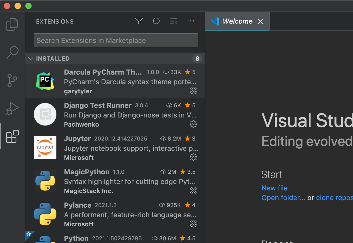Click the 8.2M download count for Jupyter

171,139
